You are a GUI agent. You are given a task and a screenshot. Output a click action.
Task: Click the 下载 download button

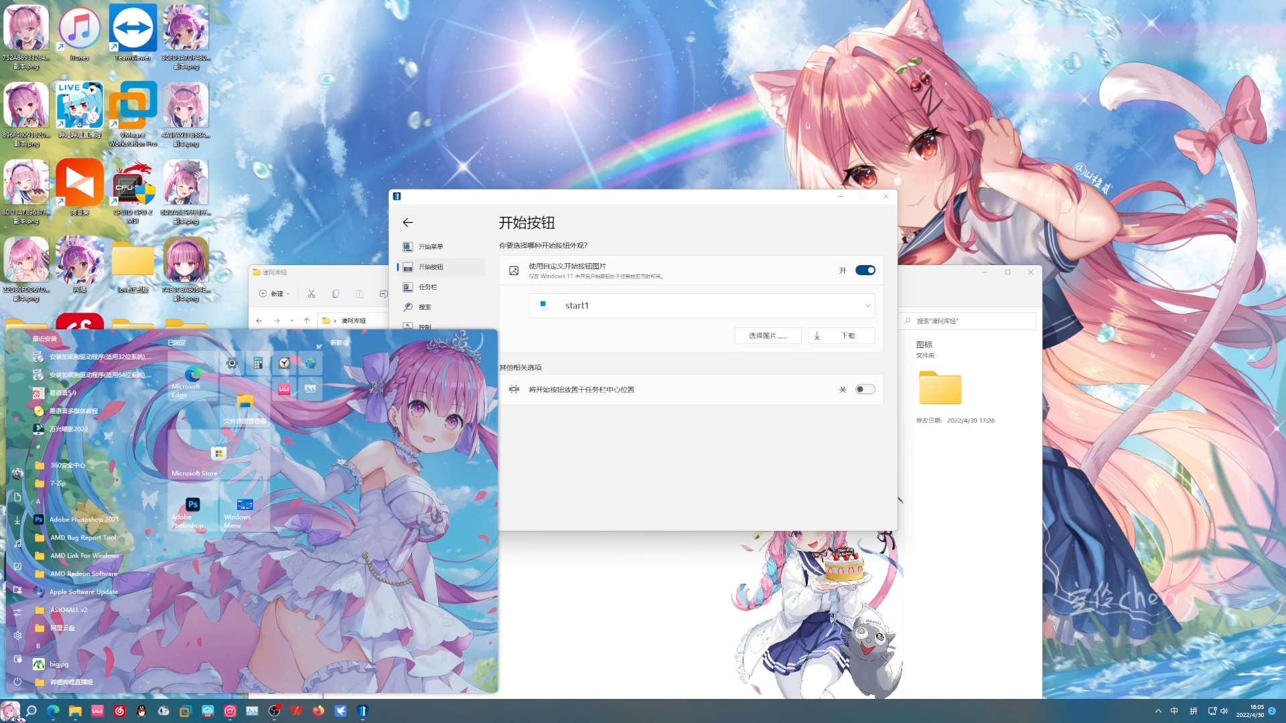841,336
